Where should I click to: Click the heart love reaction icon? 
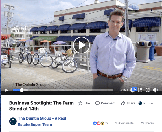pyautogui.click(x=99, y=123)
